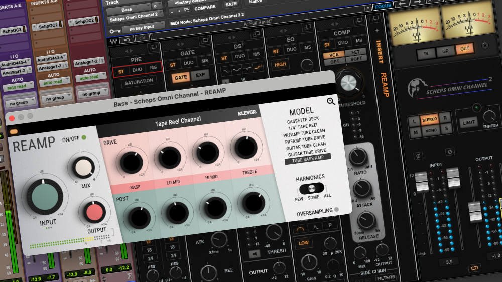Open first track's auto read dropdown
This screenshot has width=502, height=282.
point(18,86)
